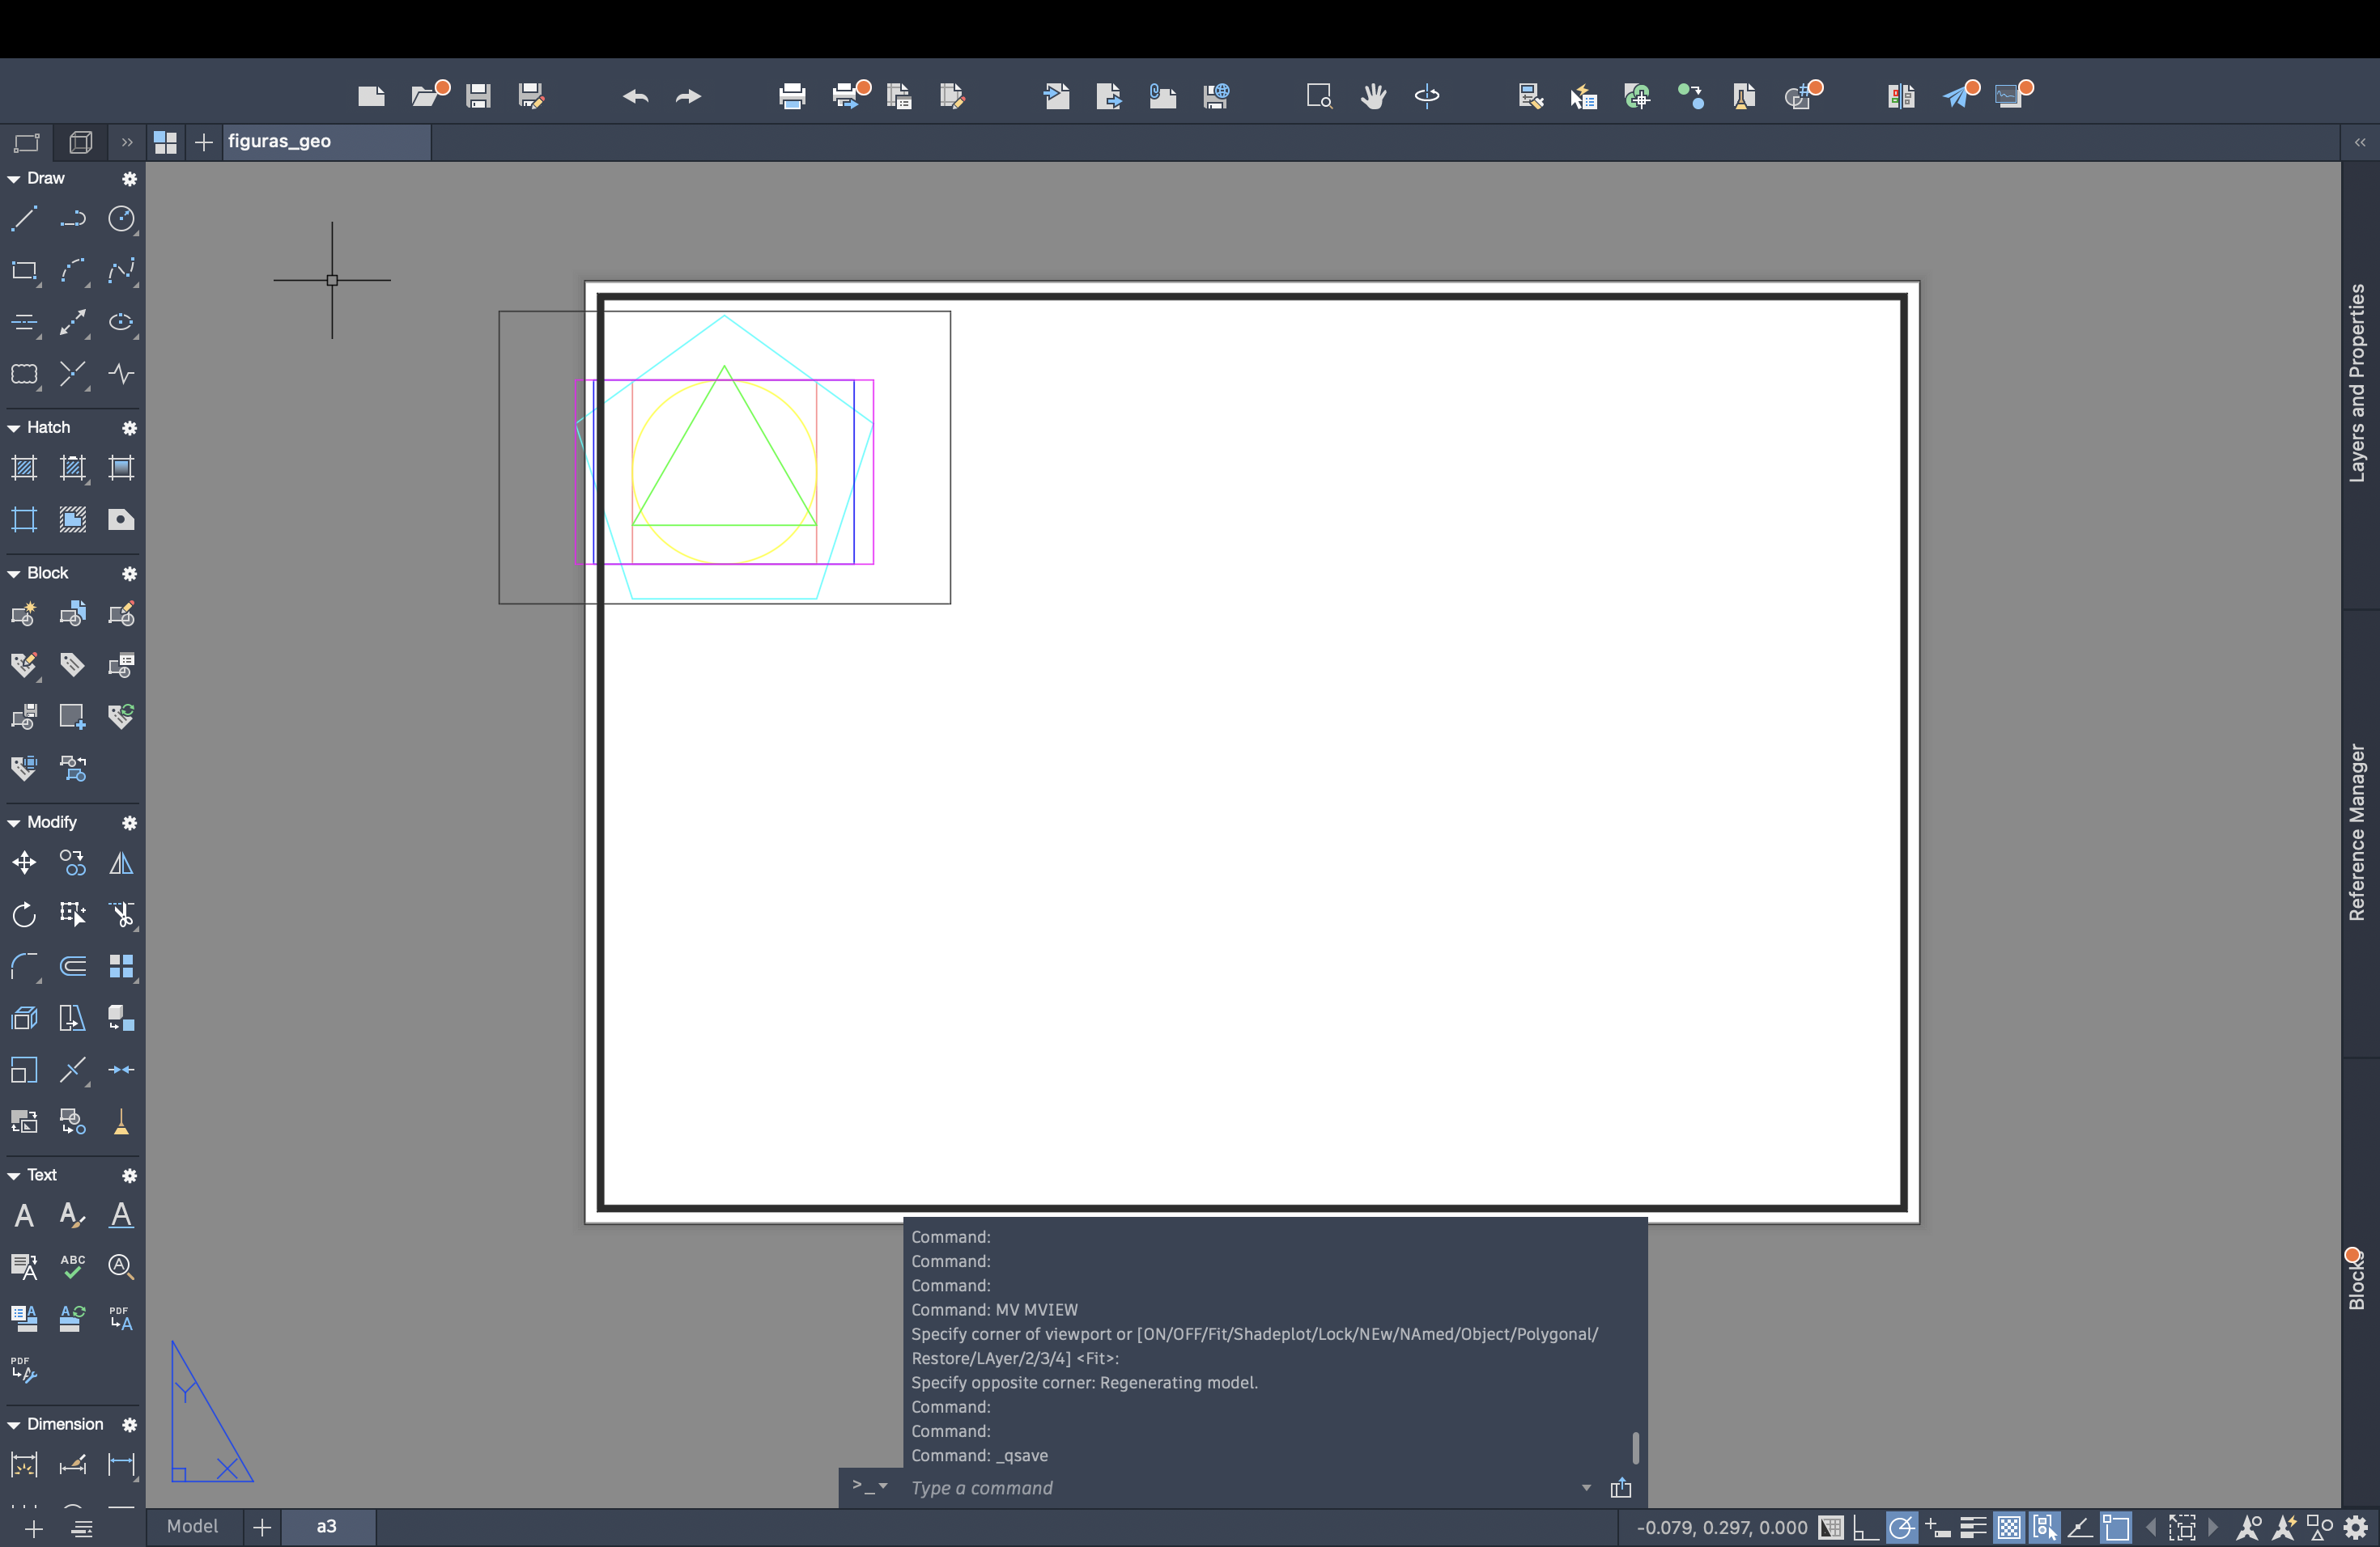Select the Mirror tool in Modify panel
The image size is (2380, 1547).
[x=121, y=863]
